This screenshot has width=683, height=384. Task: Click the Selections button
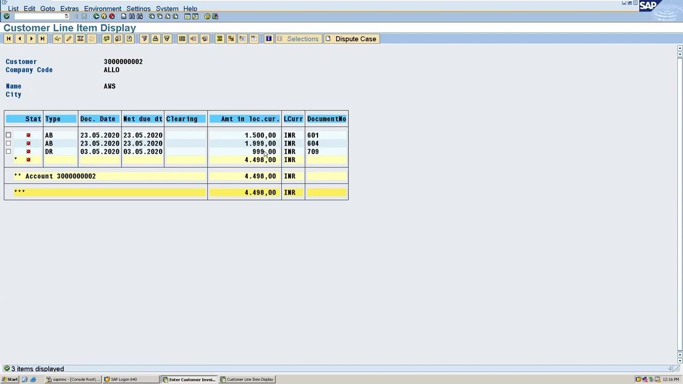[298, 39]
